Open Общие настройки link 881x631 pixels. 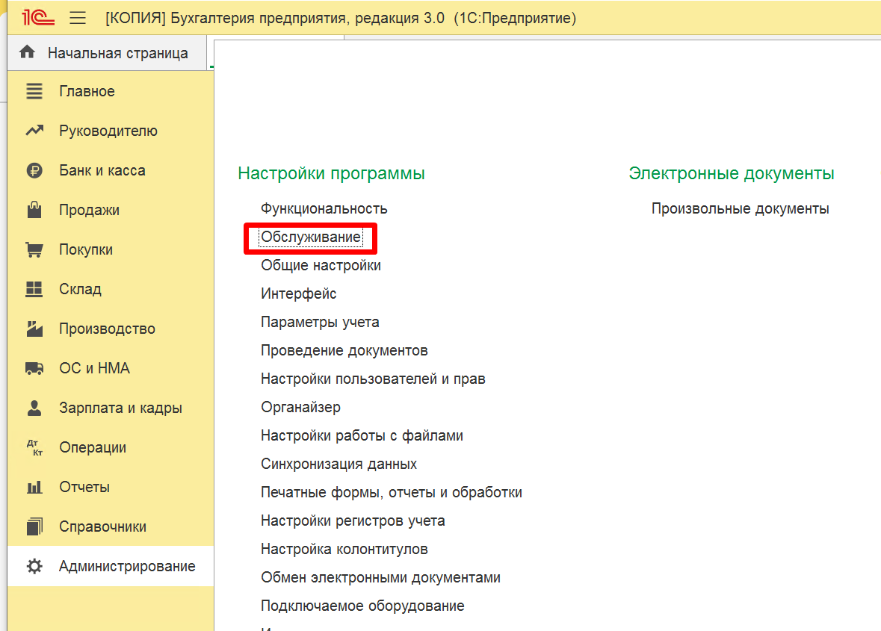[x=321, y=266]
